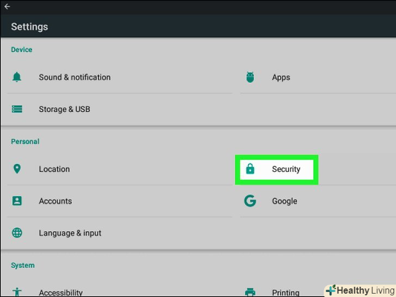This screenshot has width=396, height=297.
Task: Tap the Android robot Apps icon
Action: (250, 77)
